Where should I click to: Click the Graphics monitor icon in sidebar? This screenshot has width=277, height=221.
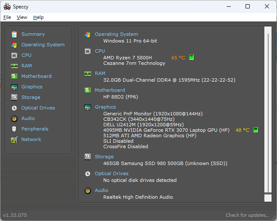click(x=14, y=87)
